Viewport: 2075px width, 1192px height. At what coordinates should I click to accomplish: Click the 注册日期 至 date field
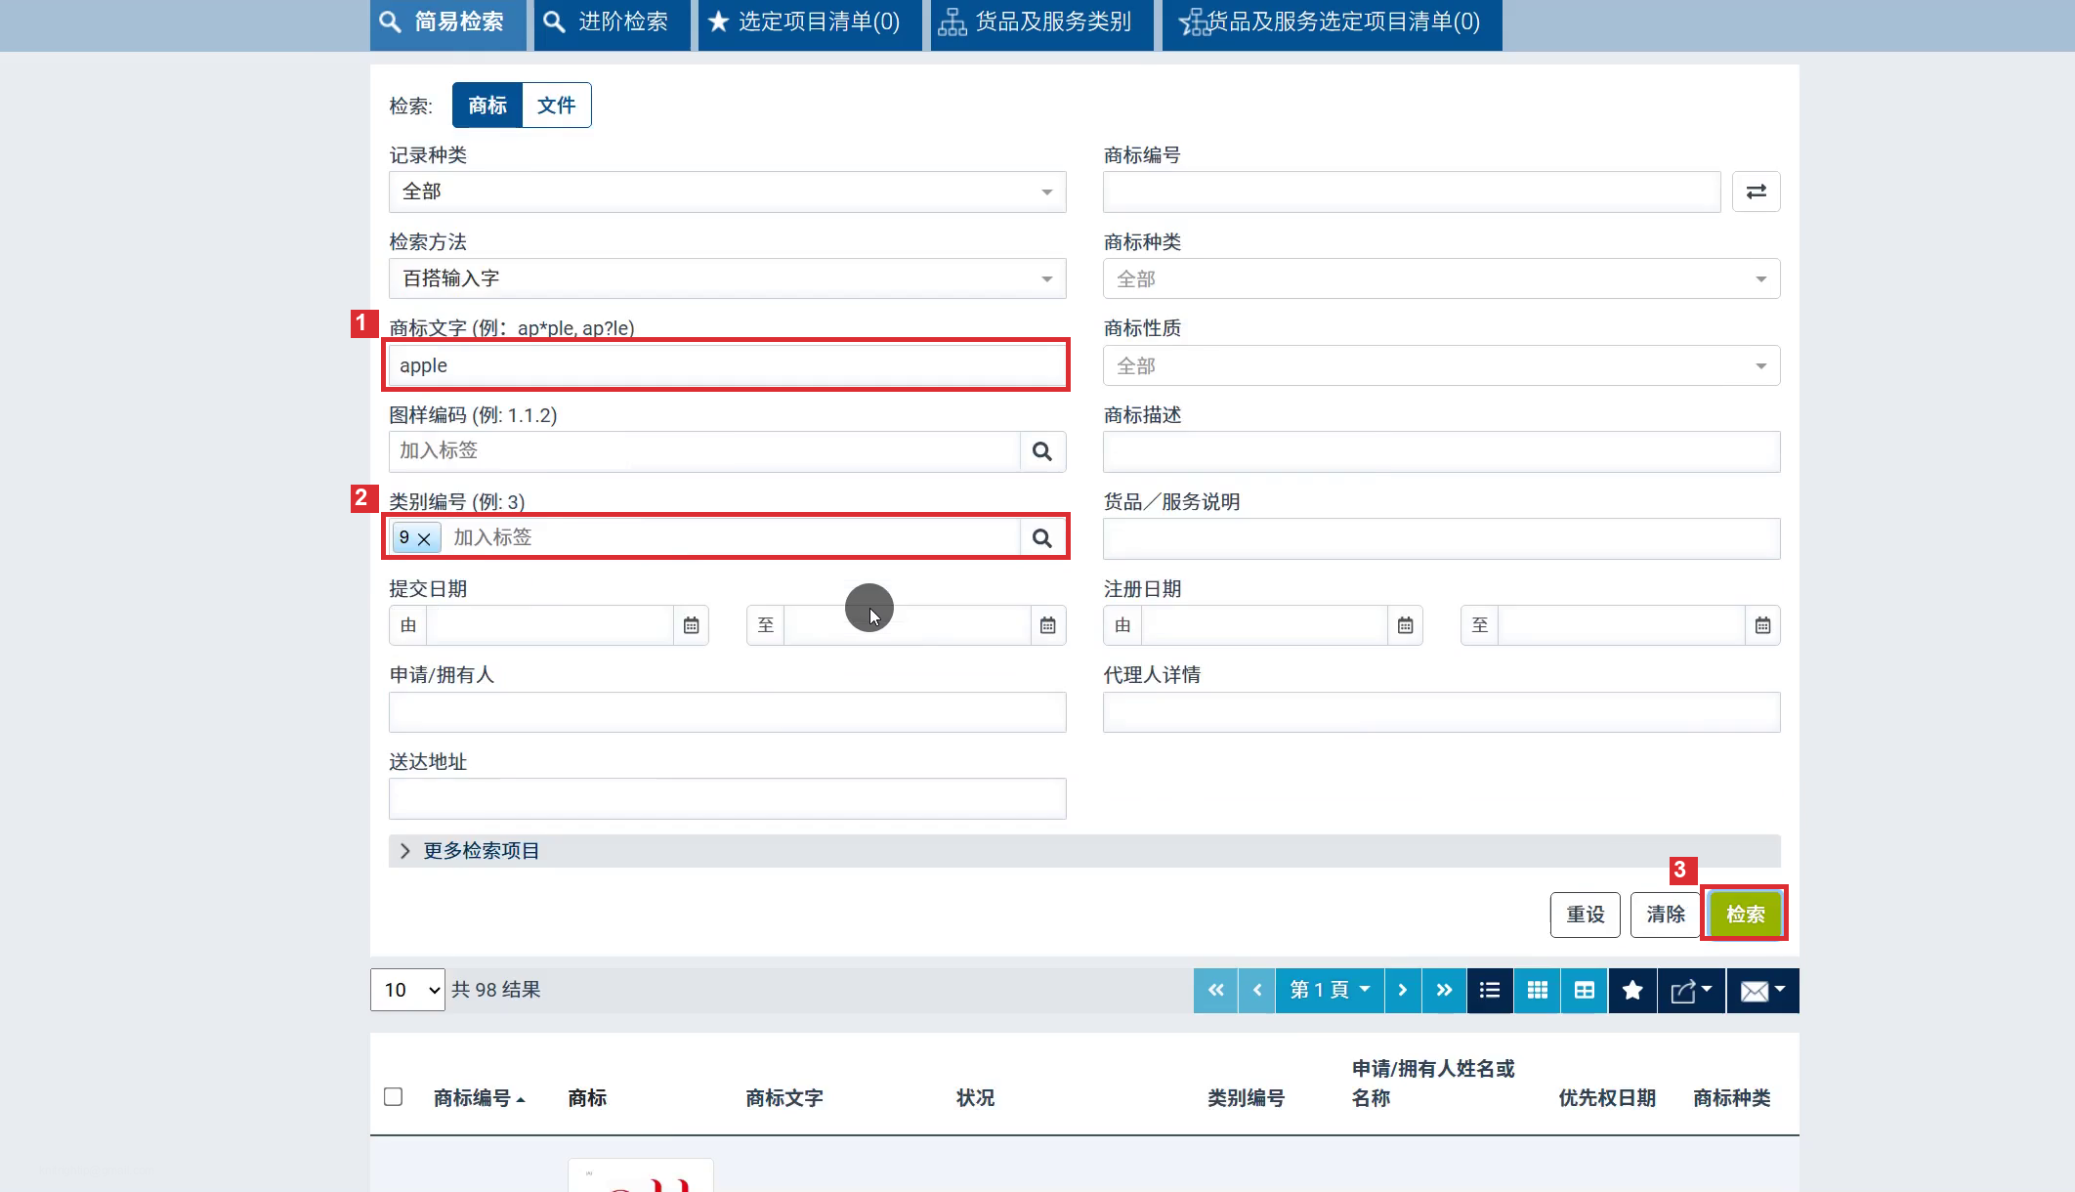pyautogui.click(x=1622, y=625)
